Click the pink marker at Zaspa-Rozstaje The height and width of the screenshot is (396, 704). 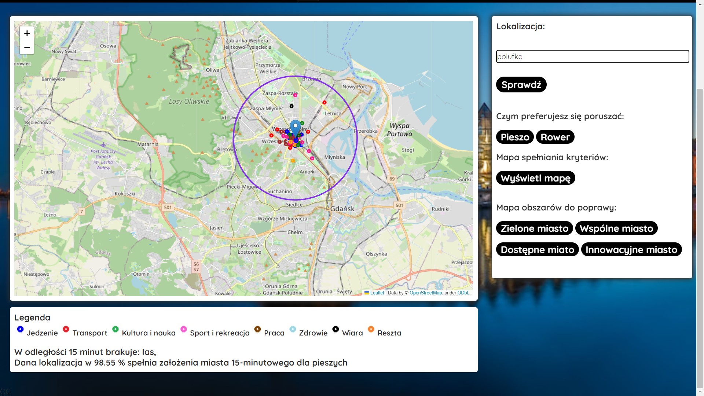[x=295, y=95]
